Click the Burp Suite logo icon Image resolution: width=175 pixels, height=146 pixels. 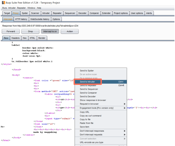coord(3,2)
